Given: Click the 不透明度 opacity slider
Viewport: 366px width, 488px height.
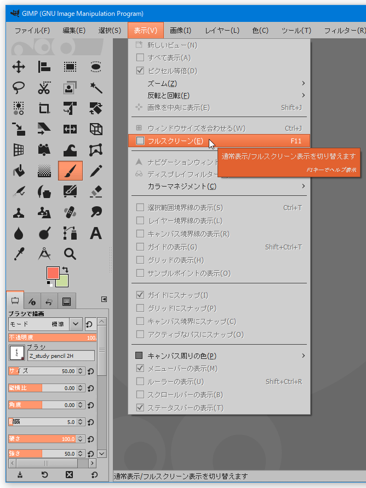Looking at the screenshot, I should point(53,338).
